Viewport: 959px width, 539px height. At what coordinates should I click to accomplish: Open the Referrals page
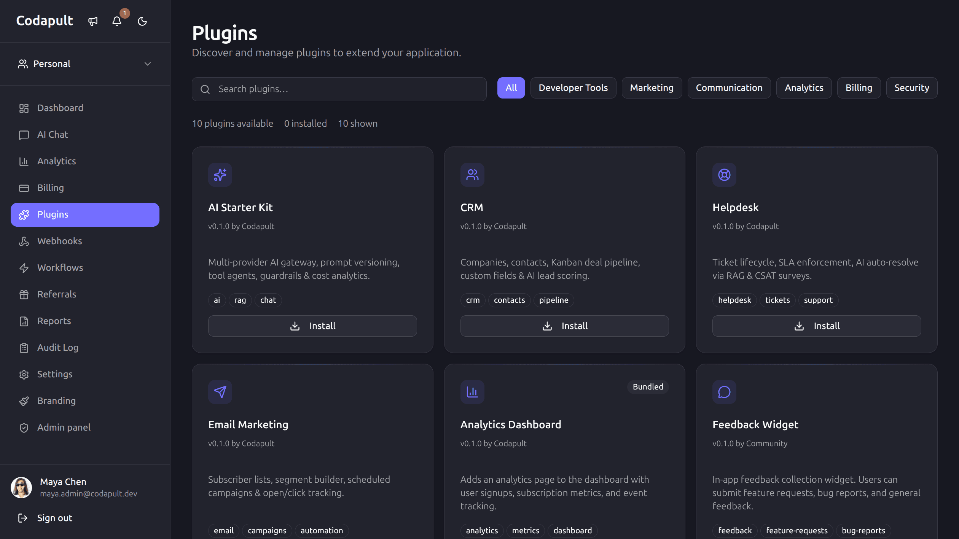(x=85, y=295)
